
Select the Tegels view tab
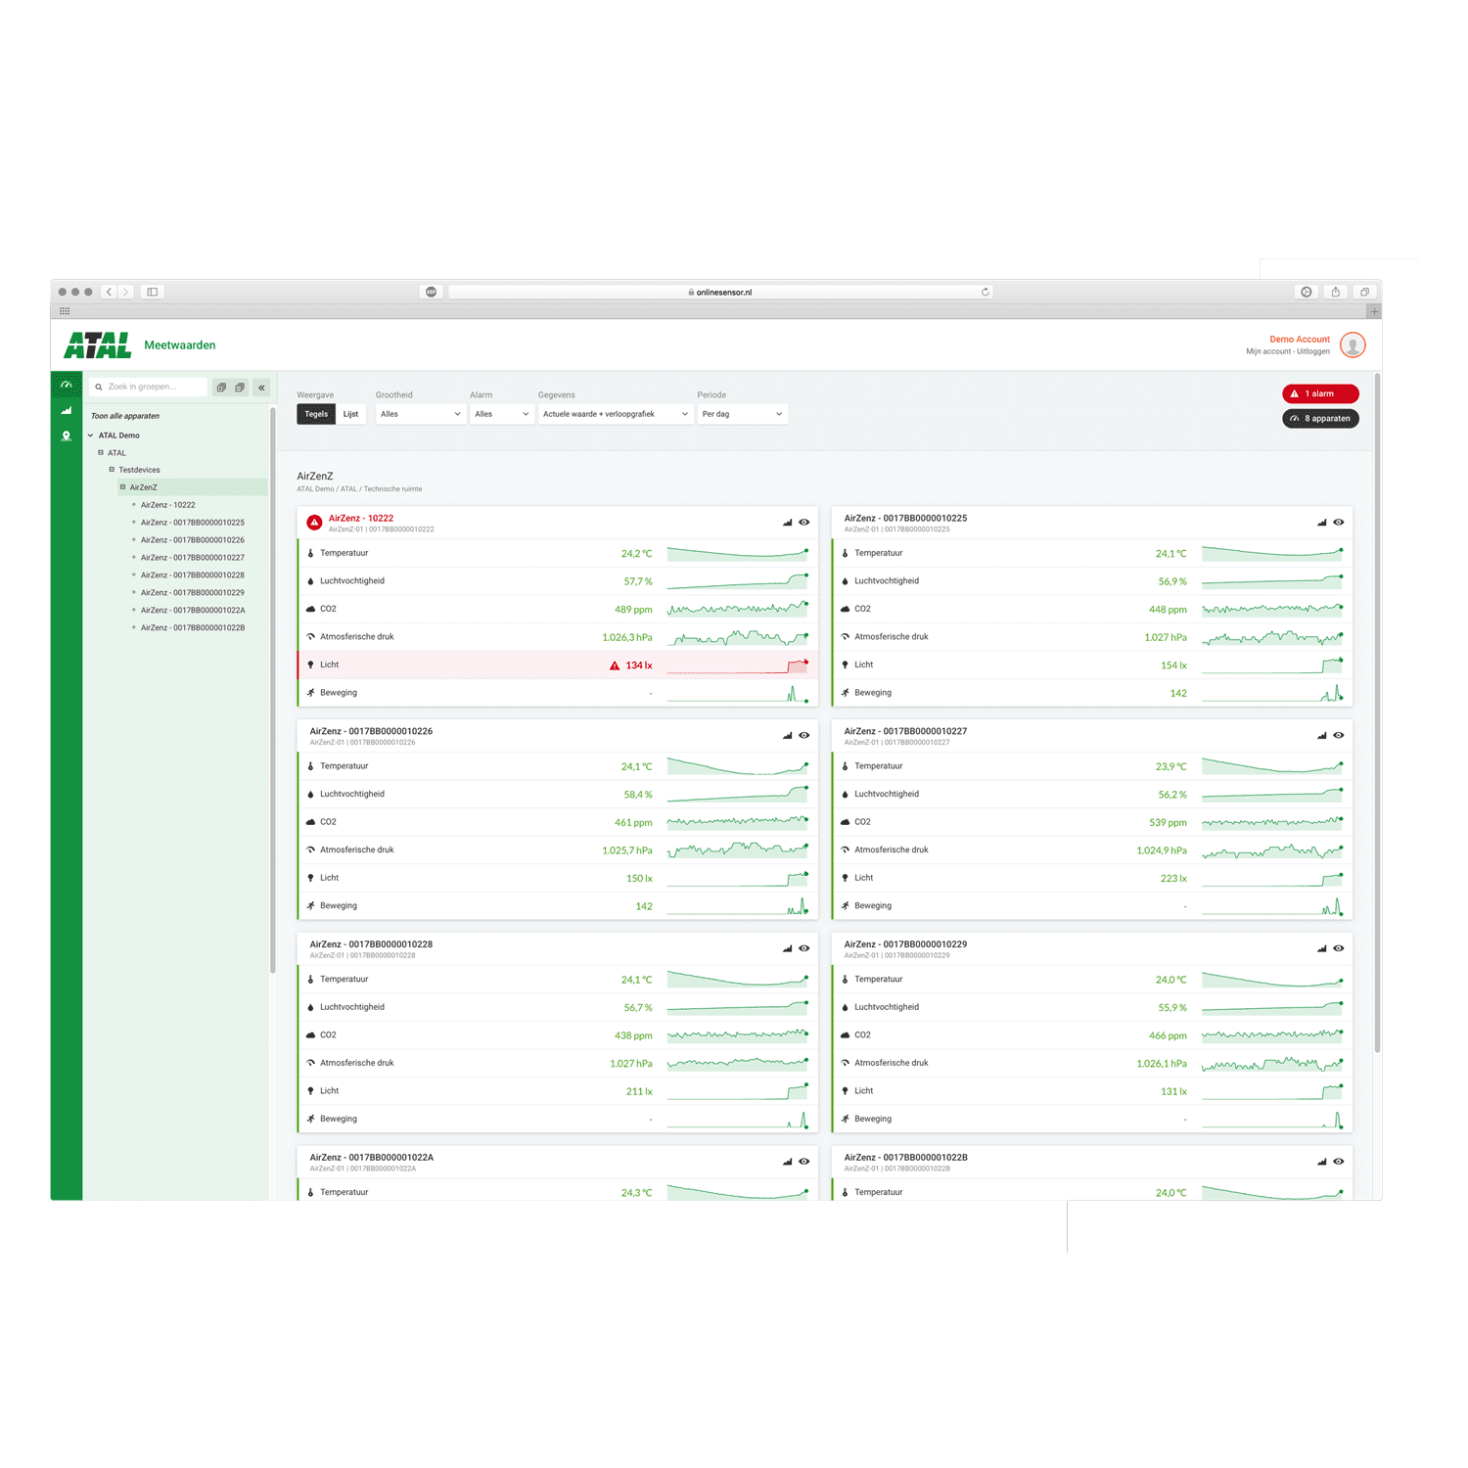[316, 414]
